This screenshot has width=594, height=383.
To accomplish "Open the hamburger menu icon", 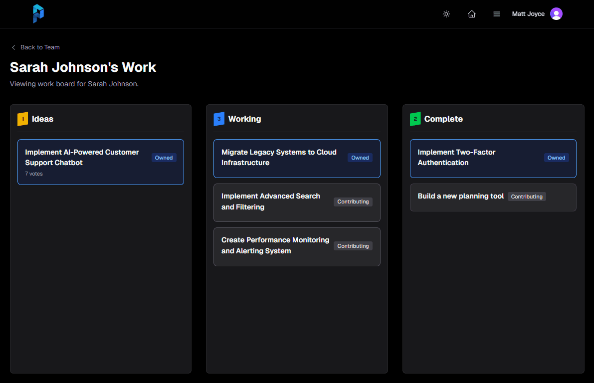I will [496, 14].
